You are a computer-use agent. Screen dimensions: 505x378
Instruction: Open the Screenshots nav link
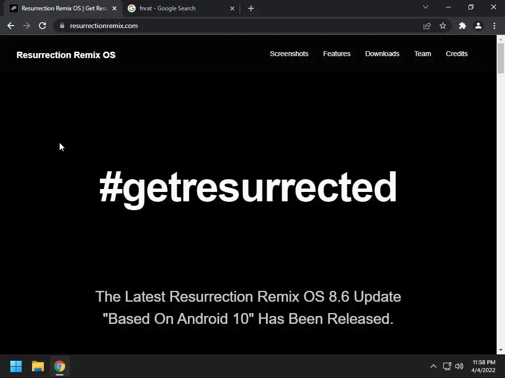(x=289, y=54)
